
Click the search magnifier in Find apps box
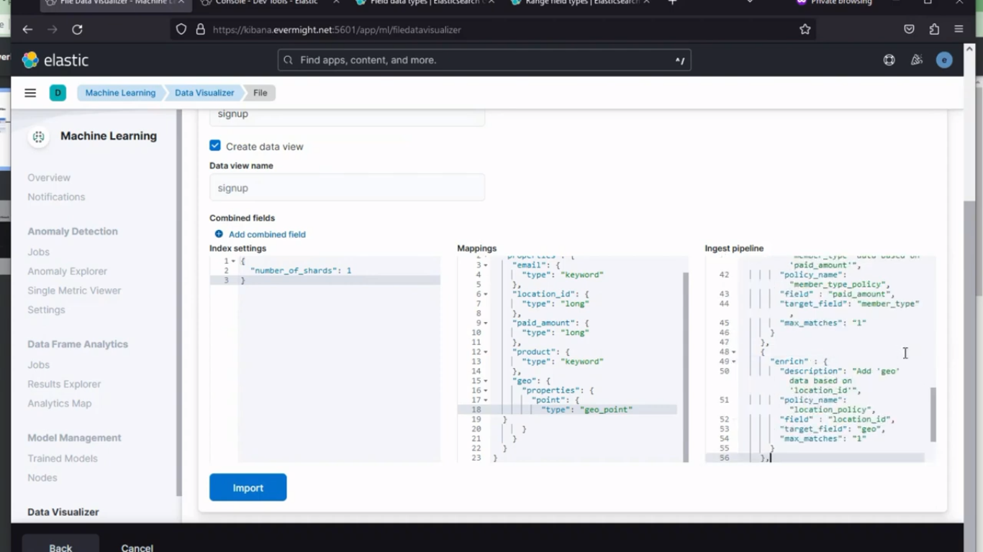point(289,60)
